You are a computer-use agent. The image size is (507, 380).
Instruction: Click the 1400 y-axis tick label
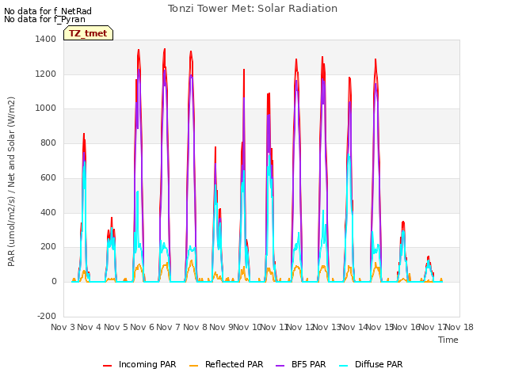point(46,39)
